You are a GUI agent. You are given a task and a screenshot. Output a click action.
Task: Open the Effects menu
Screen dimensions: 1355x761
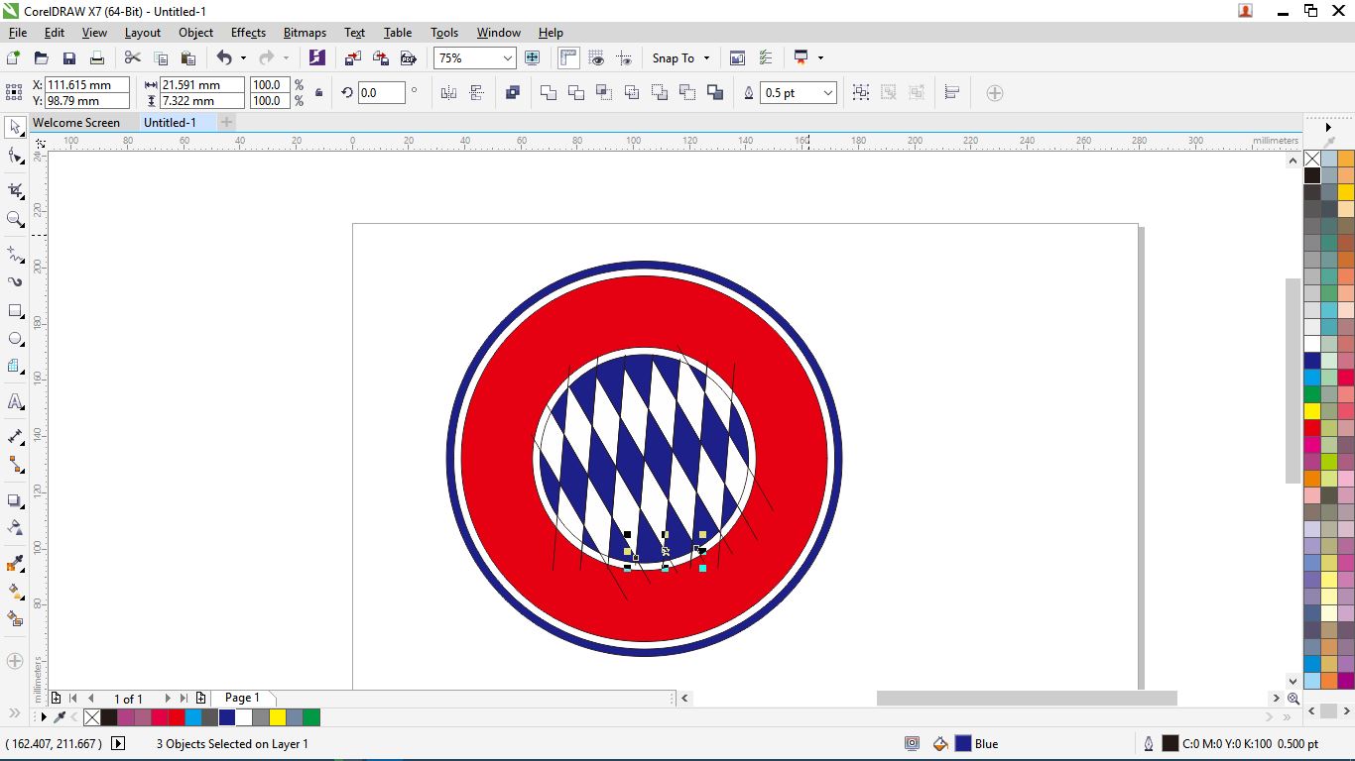248,33
